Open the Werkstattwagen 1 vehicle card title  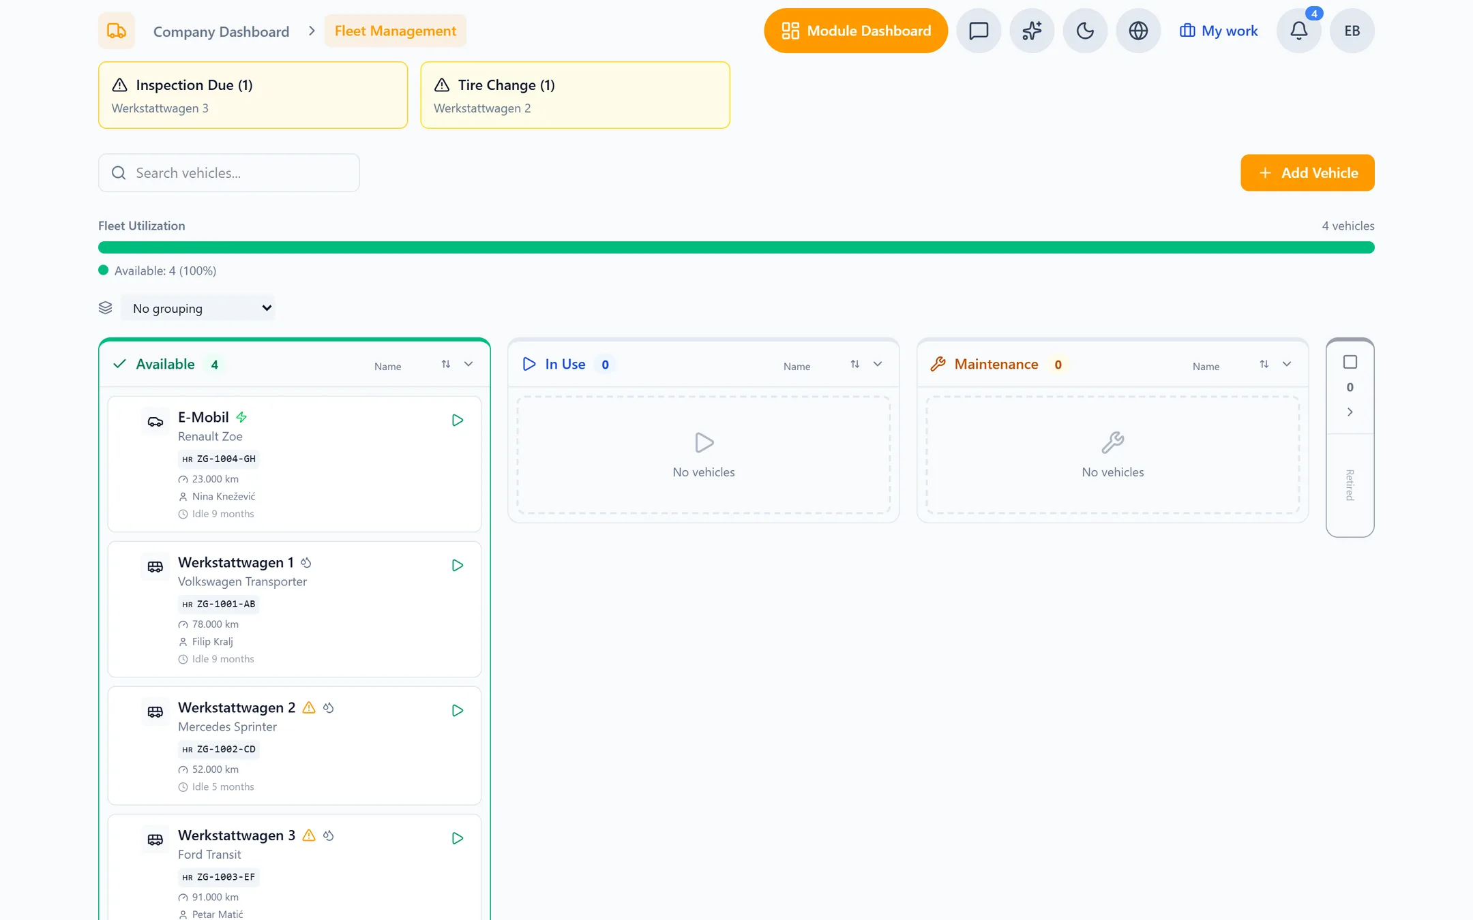(235, 562)
